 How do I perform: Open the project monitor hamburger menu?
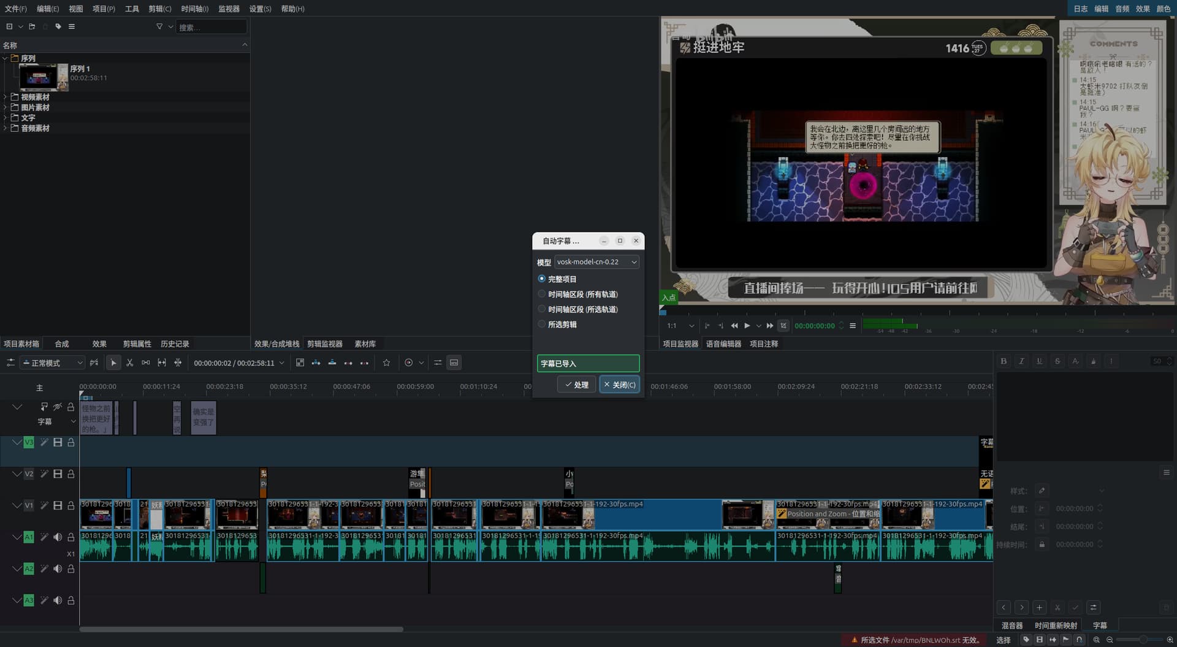(853, 326)
